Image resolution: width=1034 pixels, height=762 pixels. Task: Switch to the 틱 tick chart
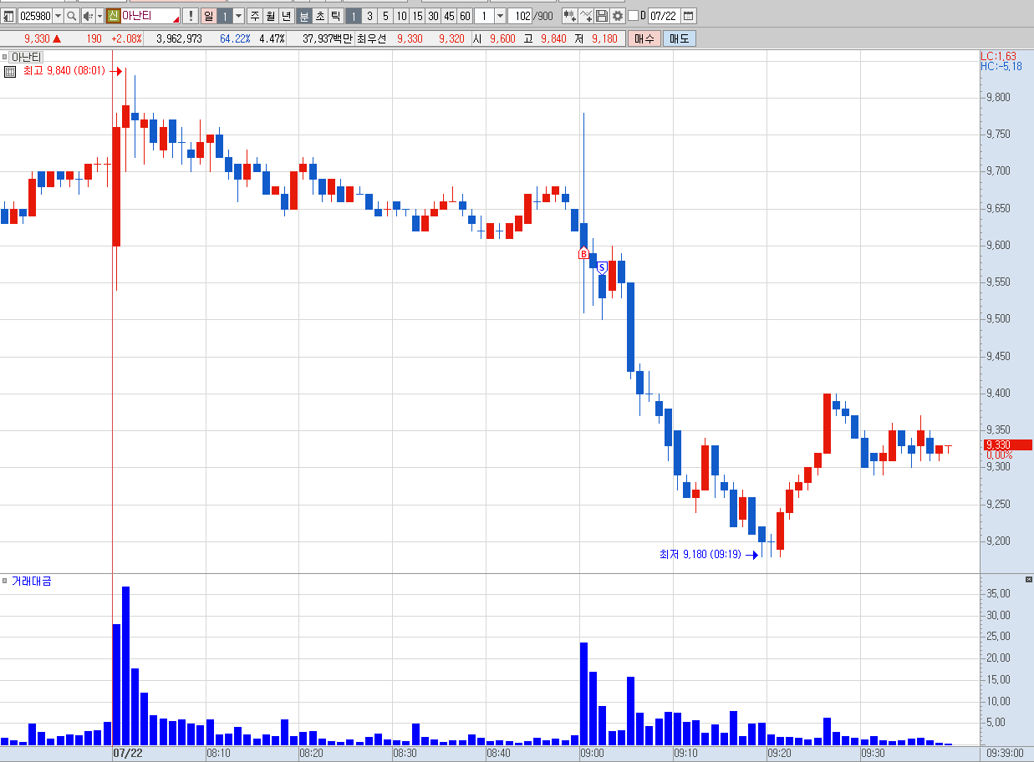(x=335, y=16)
